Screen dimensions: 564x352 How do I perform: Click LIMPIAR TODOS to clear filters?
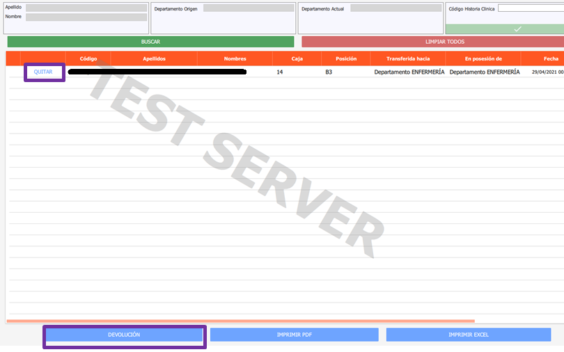point(433,42)
